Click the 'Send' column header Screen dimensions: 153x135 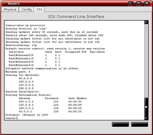point(48,52)
